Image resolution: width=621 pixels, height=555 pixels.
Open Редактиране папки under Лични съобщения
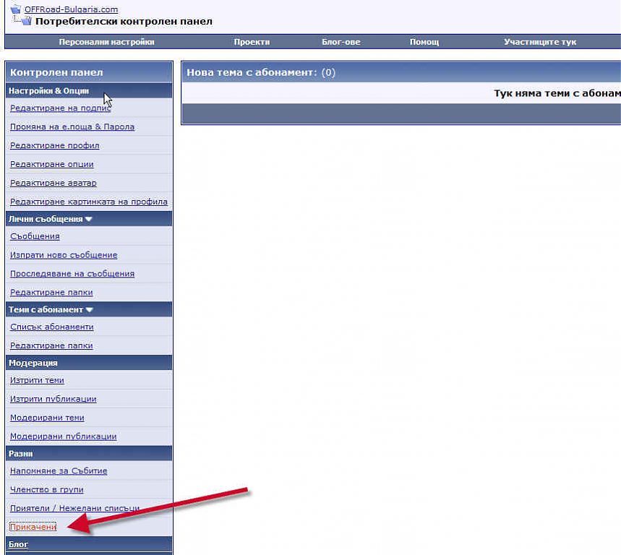coord(51,292)
